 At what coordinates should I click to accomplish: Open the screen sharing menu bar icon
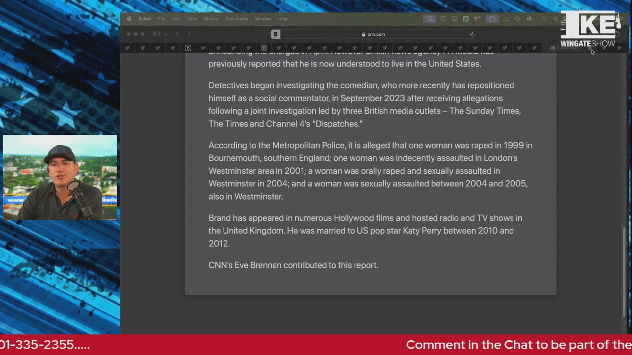point(430,19)
